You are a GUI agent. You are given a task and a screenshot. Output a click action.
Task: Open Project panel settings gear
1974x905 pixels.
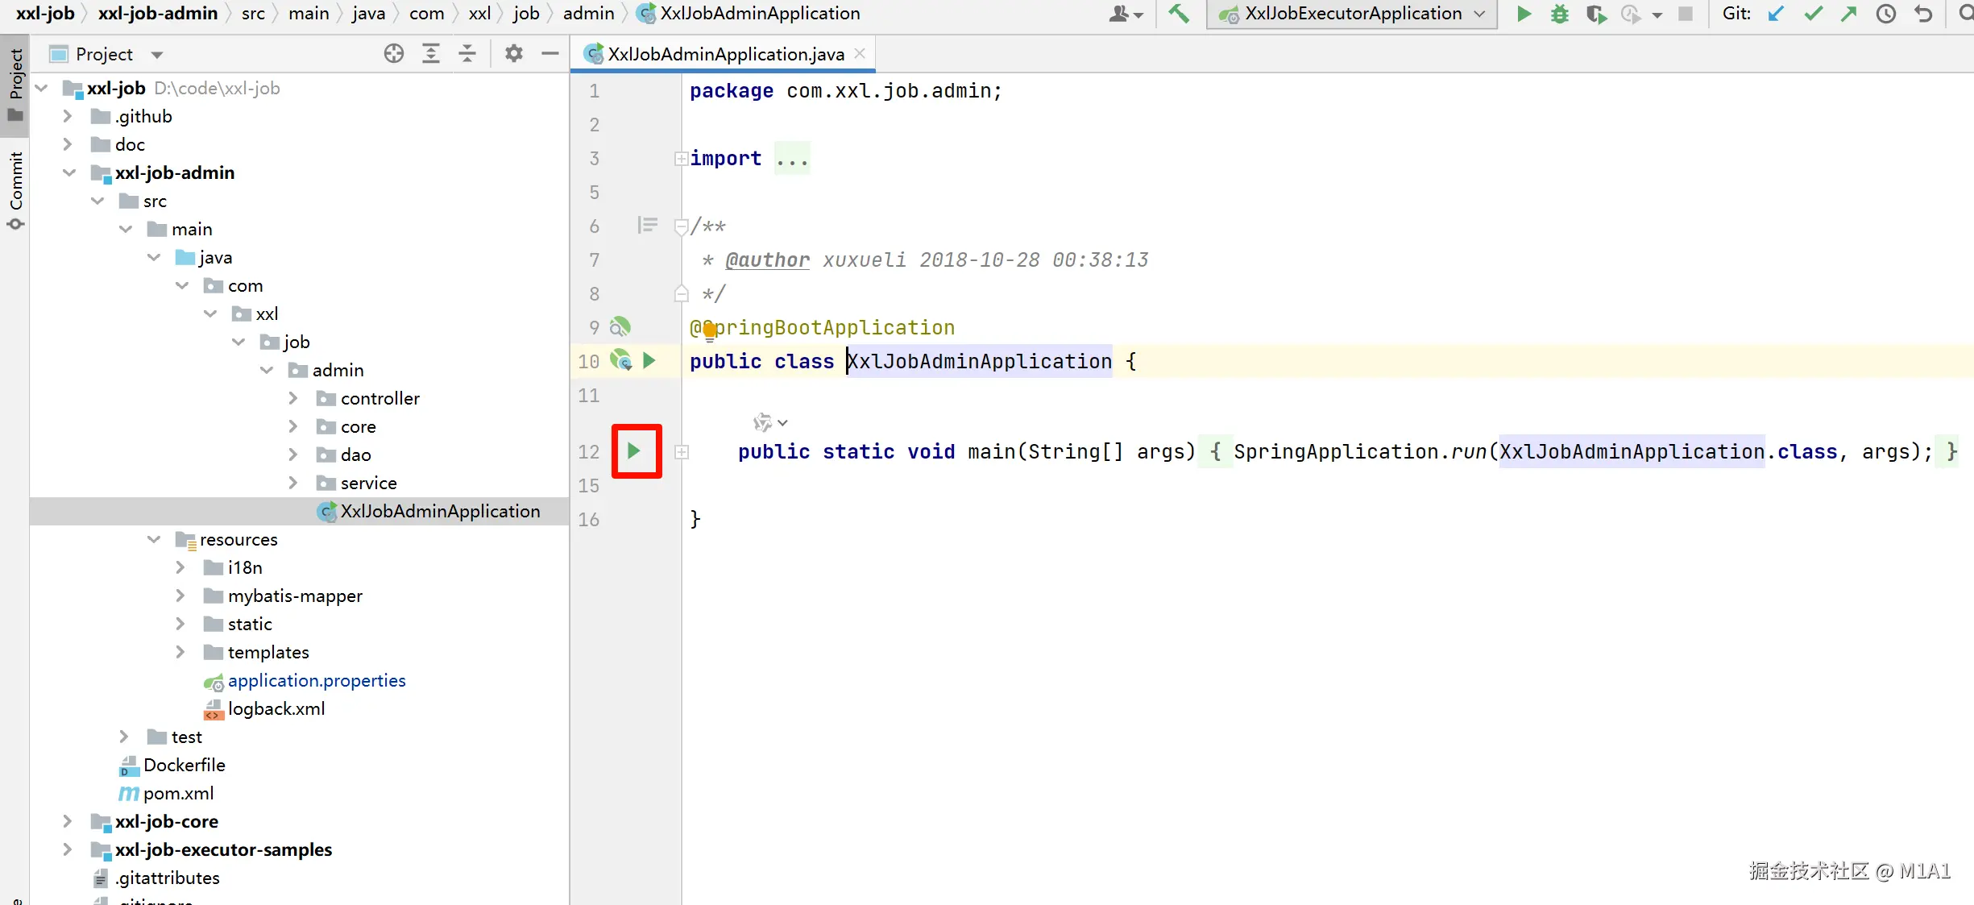[x=513, y=54]
